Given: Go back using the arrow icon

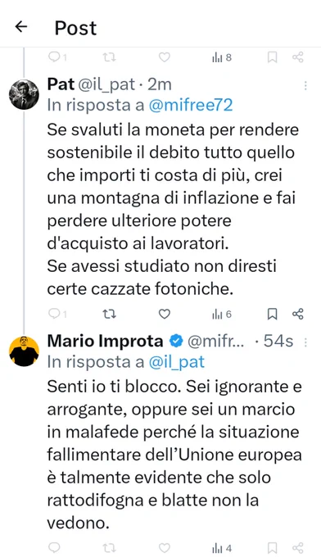Looking at the screenshot, I should (x=21, y=27).
